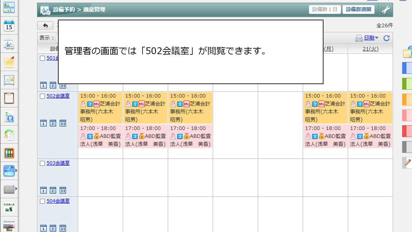This screenshot has width=412, height=232.
Task: Open the 502会議室 room link
Action: [x=58, y=96]
